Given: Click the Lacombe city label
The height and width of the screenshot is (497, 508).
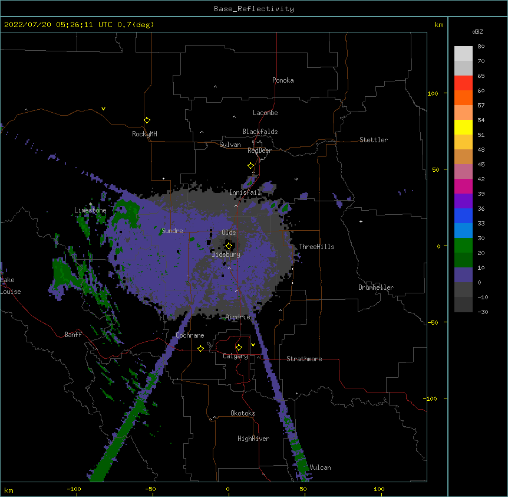Looking at the screenshot, I should 265,113.
